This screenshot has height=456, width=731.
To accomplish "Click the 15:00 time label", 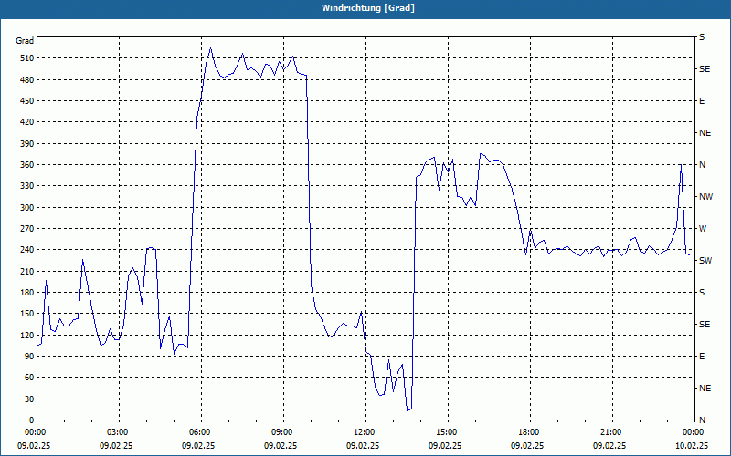I will (448, 432).
